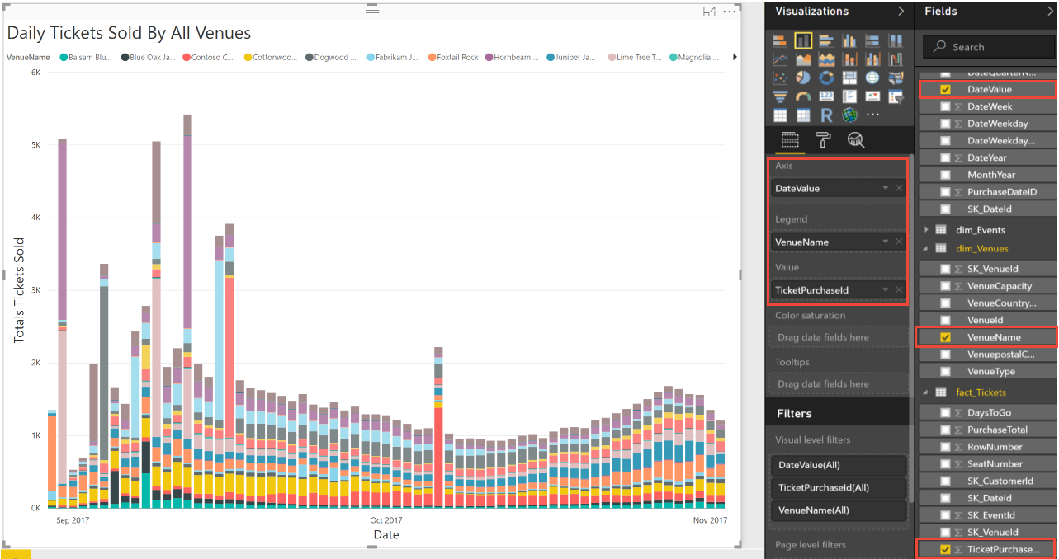Image resolution: width=1059 pixels, height=559 pixels.
Task: Select the funnel chart visualization
Action: pyautogui.click(x=780, y=97)
